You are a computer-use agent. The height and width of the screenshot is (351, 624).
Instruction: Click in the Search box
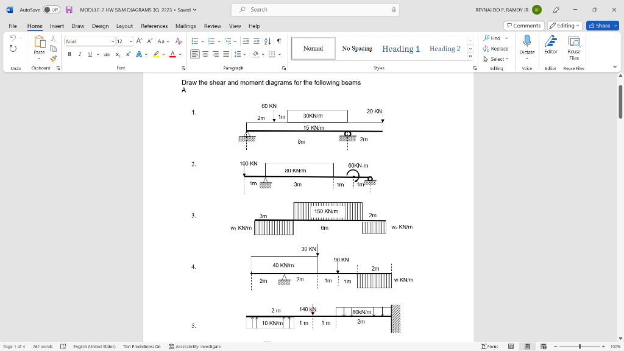[315, 10]
